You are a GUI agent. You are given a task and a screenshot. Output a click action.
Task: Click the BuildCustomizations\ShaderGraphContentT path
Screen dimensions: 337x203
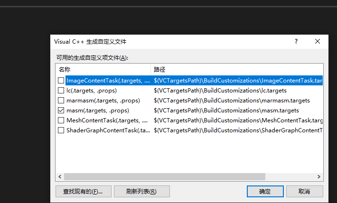tap(238, 130)
